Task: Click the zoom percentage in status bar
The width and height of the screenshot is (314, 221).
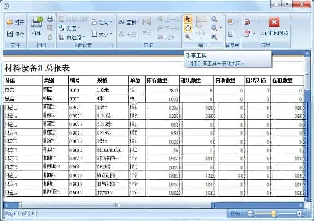Action: pos(235,213)
